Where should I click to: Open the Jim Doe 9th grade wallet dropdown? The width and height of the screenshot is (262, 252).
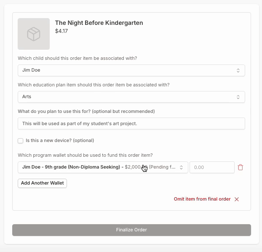tap(101, 167)
